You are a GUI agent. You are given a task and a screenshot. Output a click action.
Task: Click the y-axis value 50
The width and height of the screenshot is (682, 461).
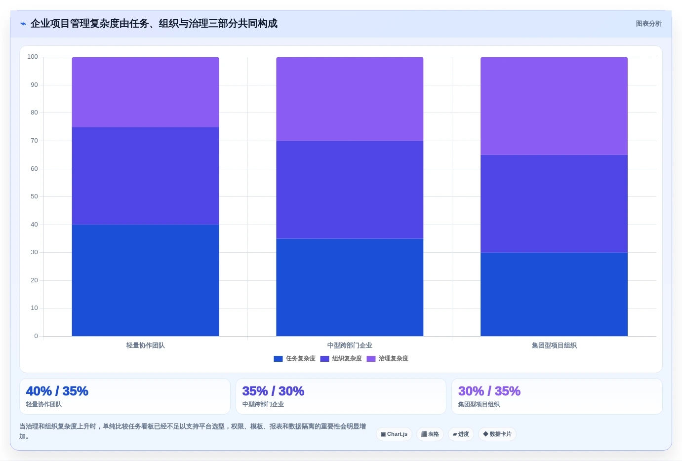(x=34, y=196)
